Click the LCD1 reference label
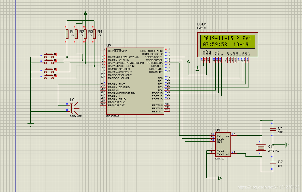The height and width of the screenshot is (192, 302). click(202, 24)
